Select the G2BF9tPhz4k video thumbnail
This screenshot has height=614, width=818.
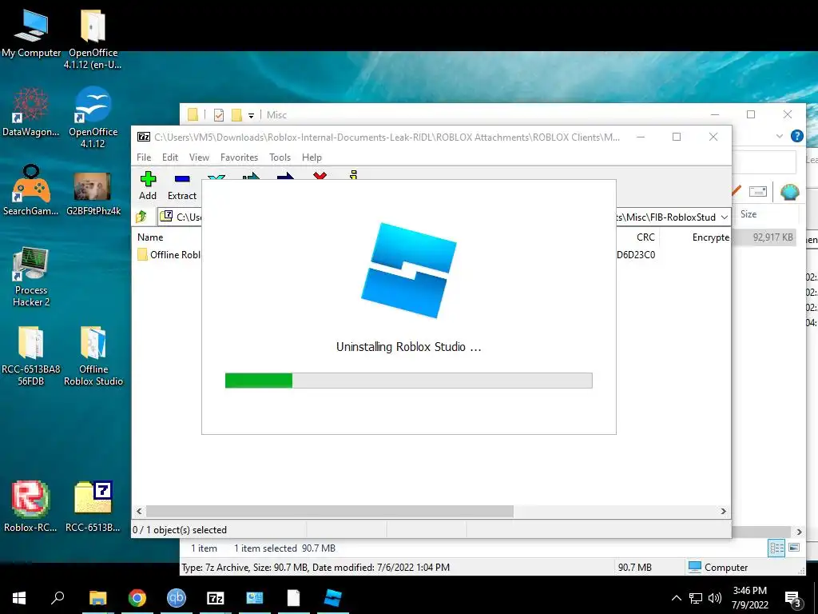[93, 193]
